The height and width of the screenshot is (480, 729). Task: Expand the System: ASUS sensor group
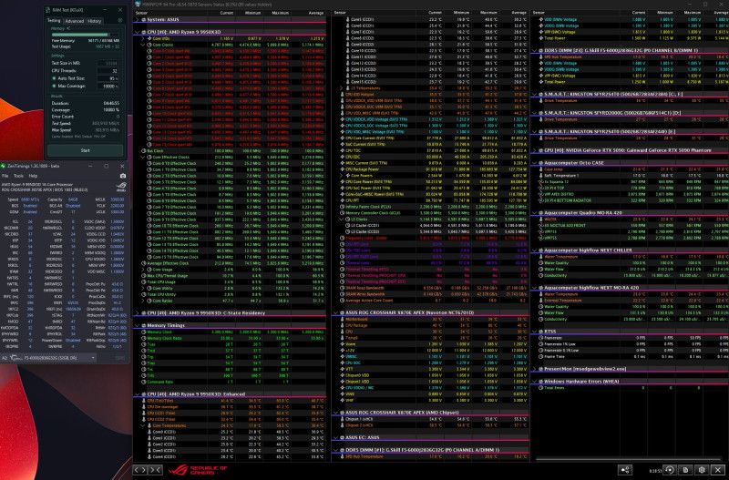[x=138, y=19]
